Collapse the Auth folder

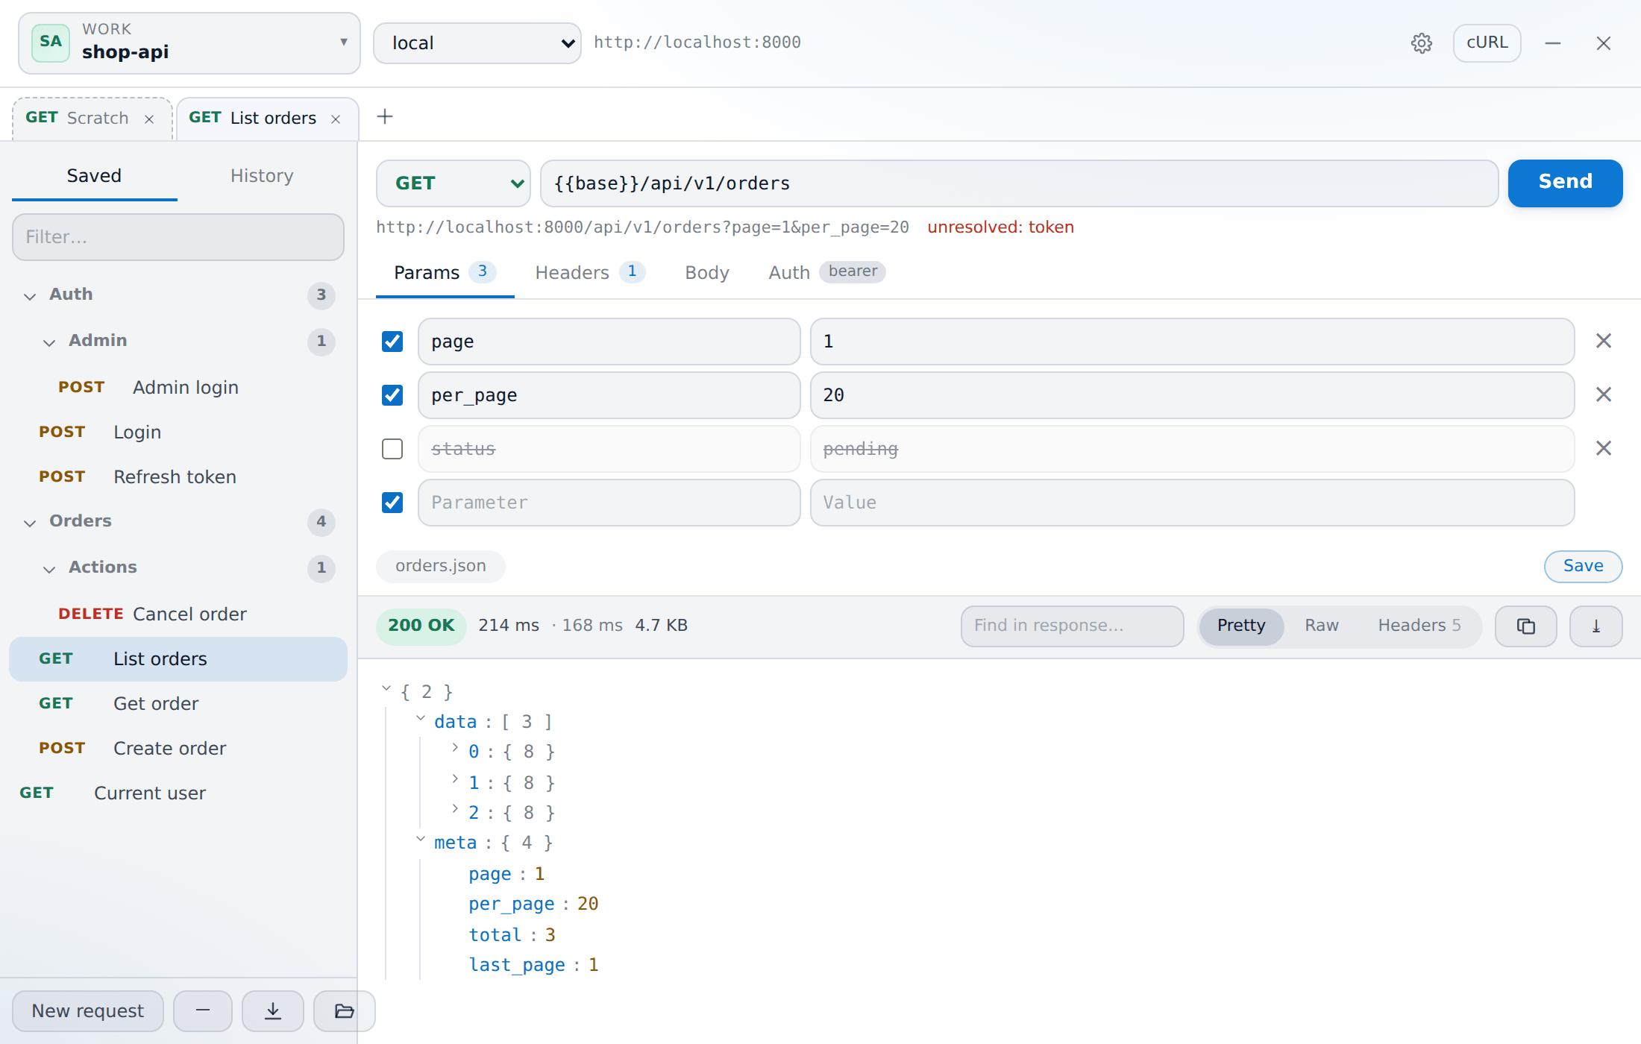click(x=30, y=296)
